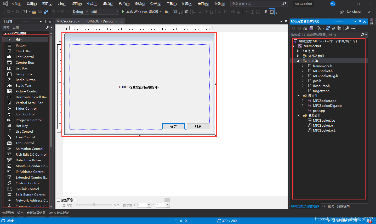Pin the toolbox panel with pushpin
The image size is (376, 224).
point(45,21)
